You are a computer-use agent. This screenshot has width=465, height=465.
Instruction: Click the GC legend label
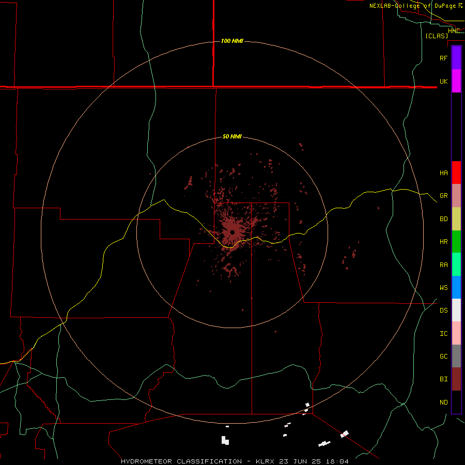pos(443,356)
